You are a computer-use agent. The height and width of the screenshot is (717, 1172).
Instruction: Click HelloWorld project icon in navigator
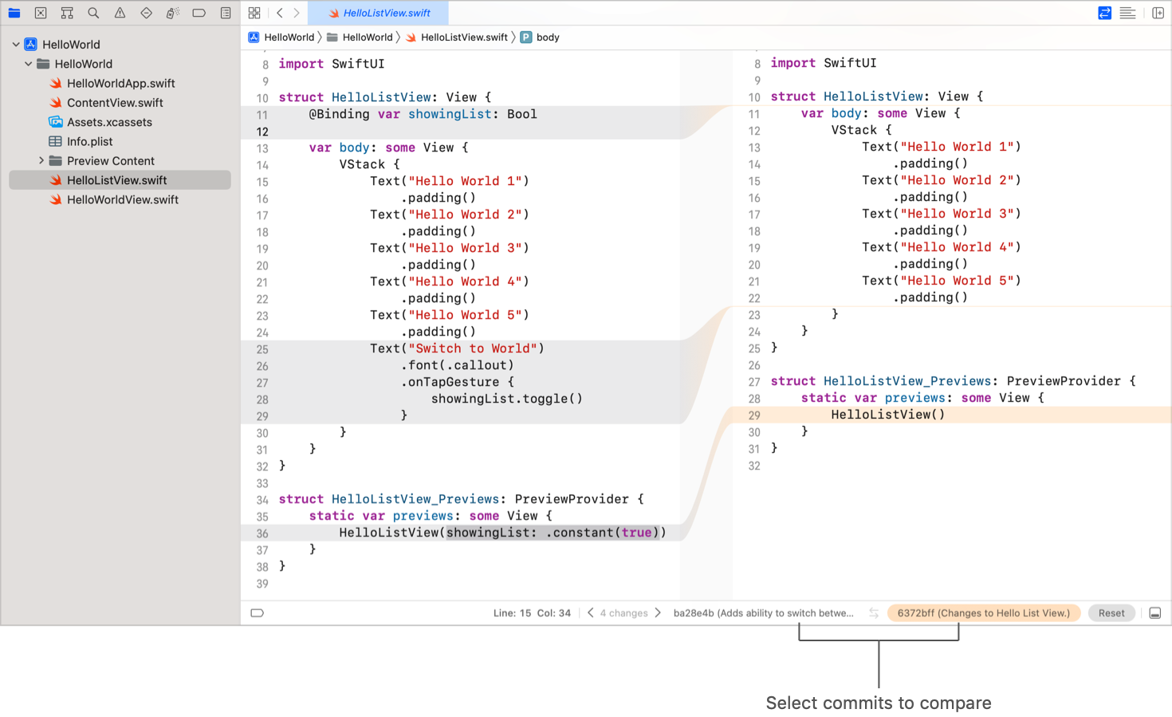[x=30, y=45]
